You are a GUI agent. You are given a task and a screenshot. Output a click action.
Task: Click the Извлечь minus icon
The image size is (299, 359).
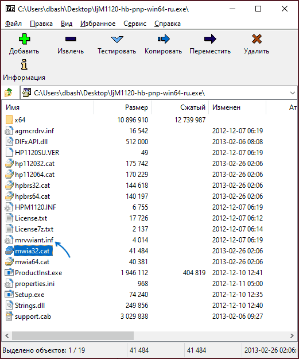point(71,39)
